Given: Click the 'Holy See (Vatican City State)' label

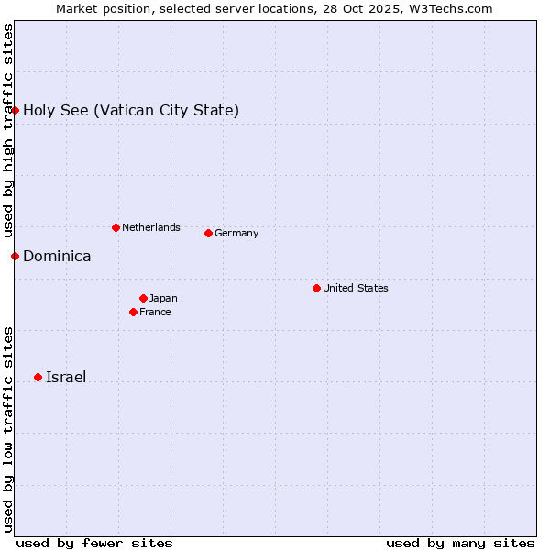Looking at the screenshot, I should click(x=131, y=111).
